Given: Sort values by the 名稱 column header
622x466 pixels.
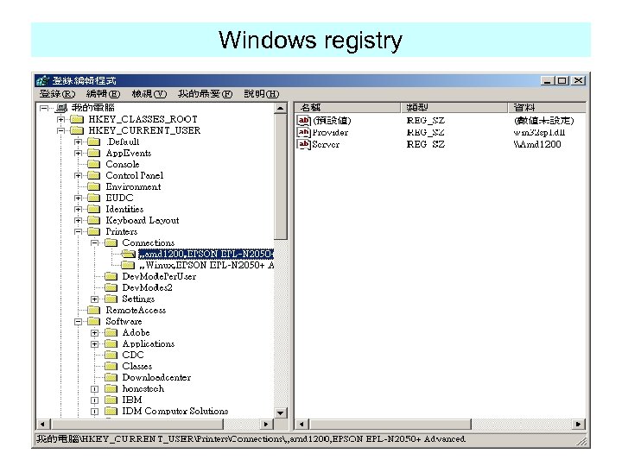Looking at the screenshot, I should 347,107.
